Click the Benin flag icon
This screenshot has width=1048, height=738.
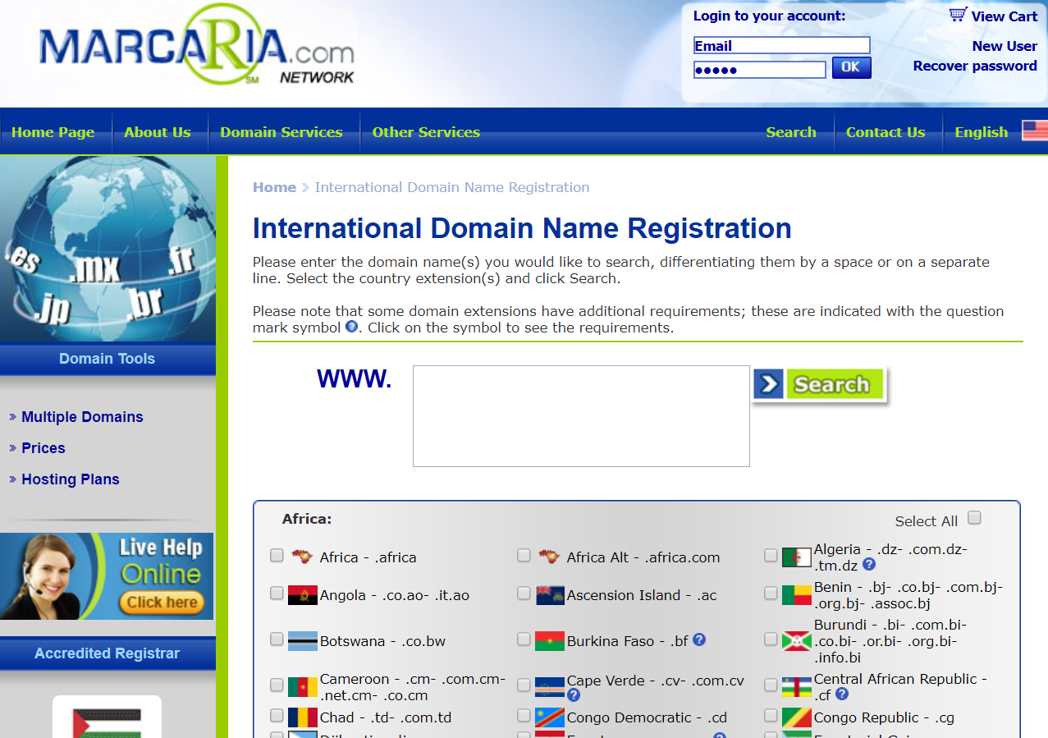tap(796, 595)
